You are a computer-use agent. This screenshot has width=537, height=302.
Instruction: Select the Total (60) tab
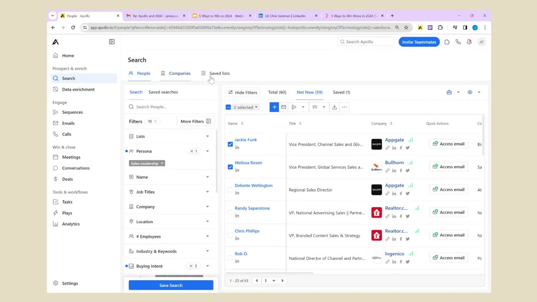277,92
